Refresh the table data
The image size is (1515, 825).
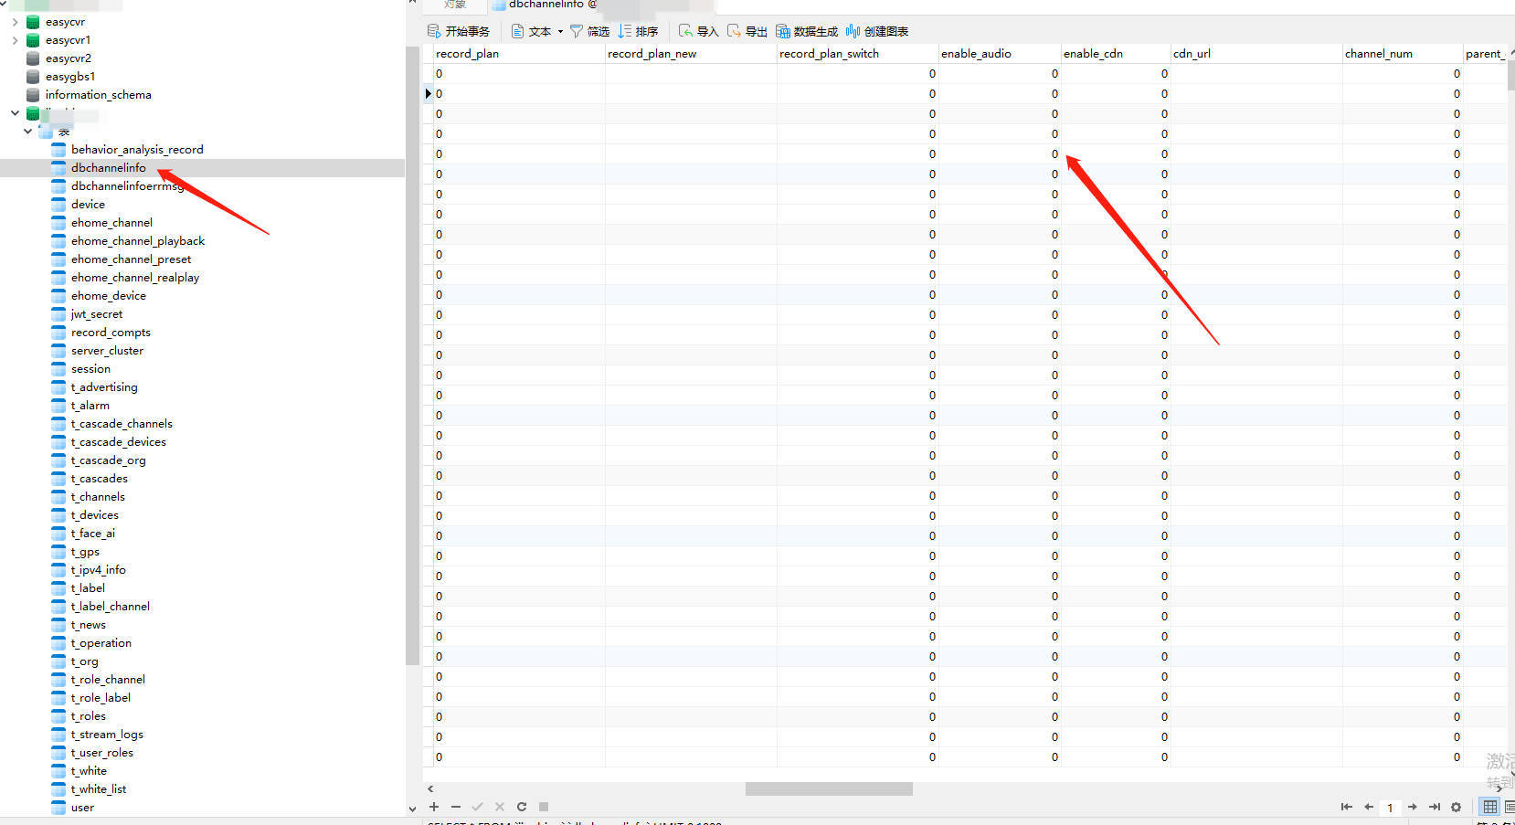(521, 807)
